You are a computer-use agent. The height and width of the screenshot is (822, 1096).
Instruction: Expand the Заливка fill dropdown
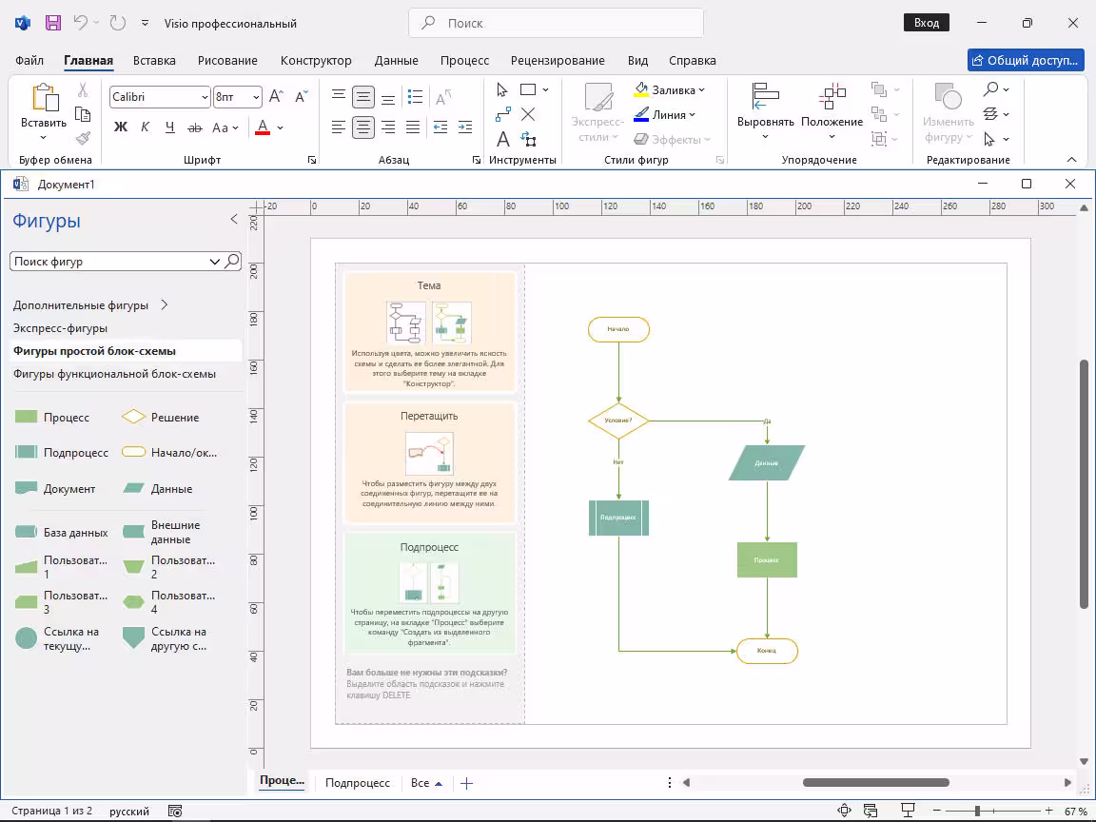point(701,90)
